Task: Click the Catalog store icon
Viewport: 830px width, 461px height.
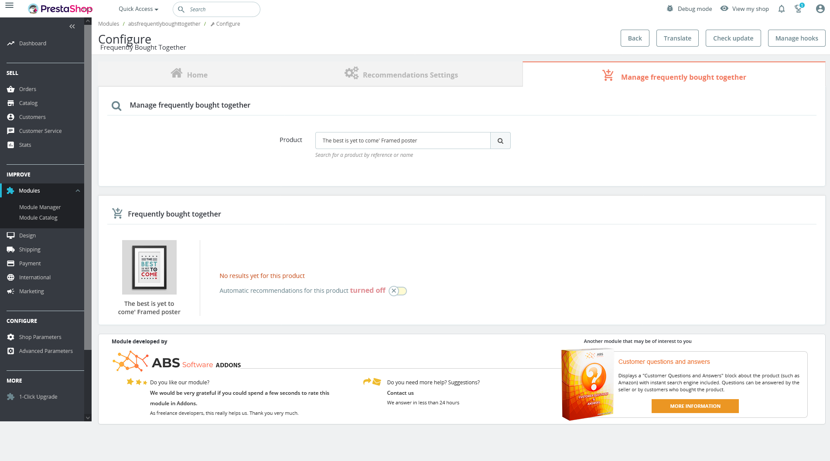Action: click(11, 103)
